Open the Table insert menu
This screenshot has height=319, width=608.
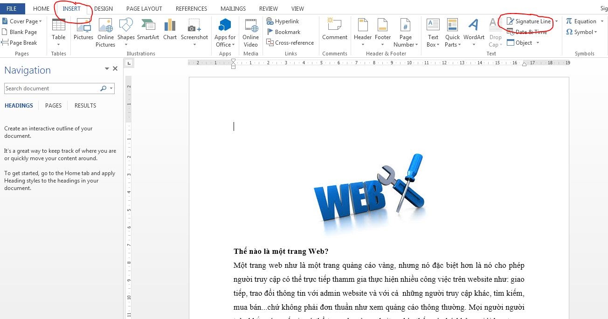58,33
